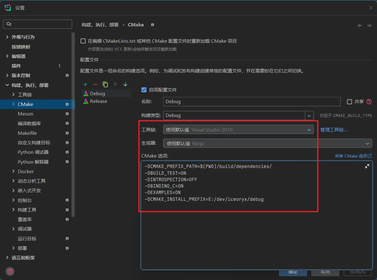Open the 生成器 Ninja dropdown
Image resolution: width=377 pixels, height=280 pixels.
[x=268, y=143]
